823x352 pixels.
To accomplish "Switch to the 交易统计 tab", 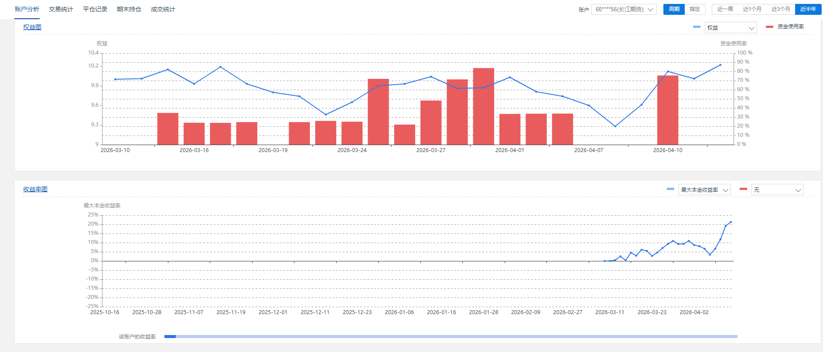I will point(61,9).
